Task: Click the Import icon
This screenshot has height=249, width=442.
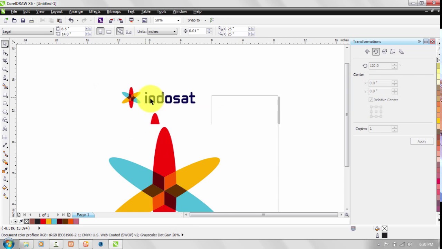Action: point(112,20)
